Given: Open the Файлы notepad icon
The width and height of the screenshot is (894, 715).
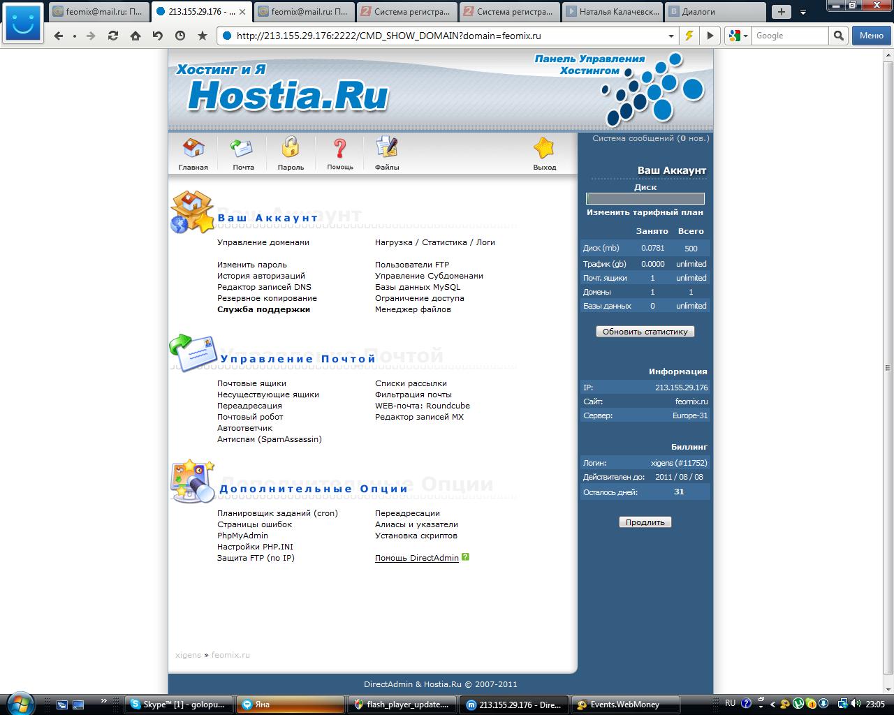Looking at the screenshot, I should point(387,147).
